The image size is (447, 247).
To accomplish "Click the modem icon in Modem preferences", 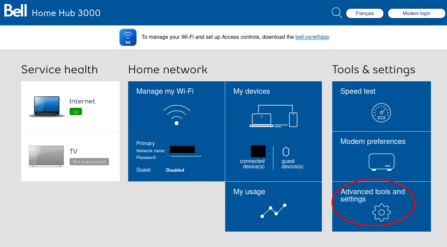I will tap(381, 162).
